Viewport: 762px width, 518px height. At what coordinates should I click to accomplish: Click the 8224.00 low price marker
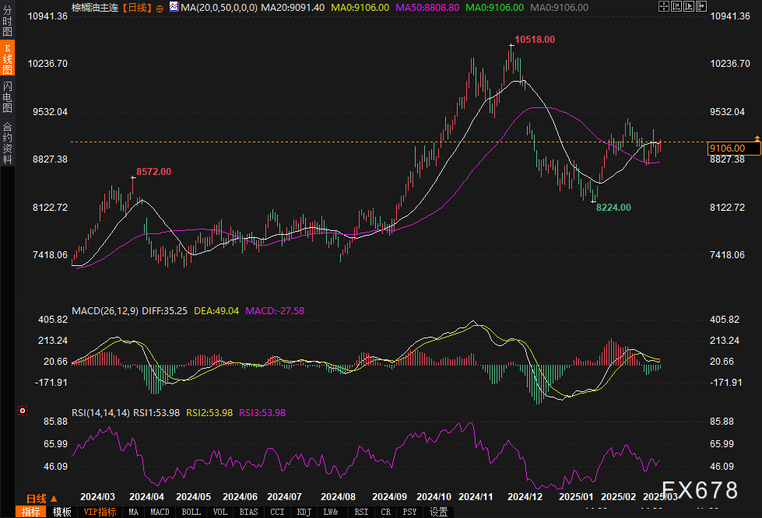613,208
